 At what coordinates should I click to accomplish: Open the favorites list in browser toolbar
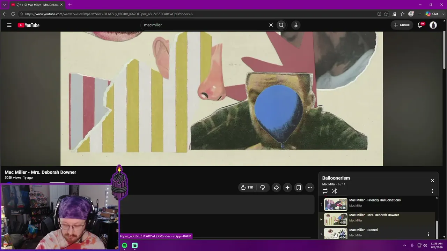(x=403, y=14)
